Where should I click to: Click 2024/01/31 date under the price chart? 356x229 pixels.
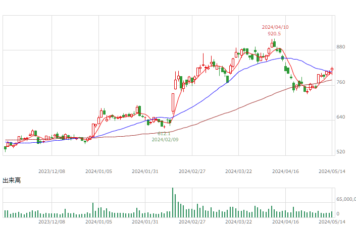click(x=145, y=171)
